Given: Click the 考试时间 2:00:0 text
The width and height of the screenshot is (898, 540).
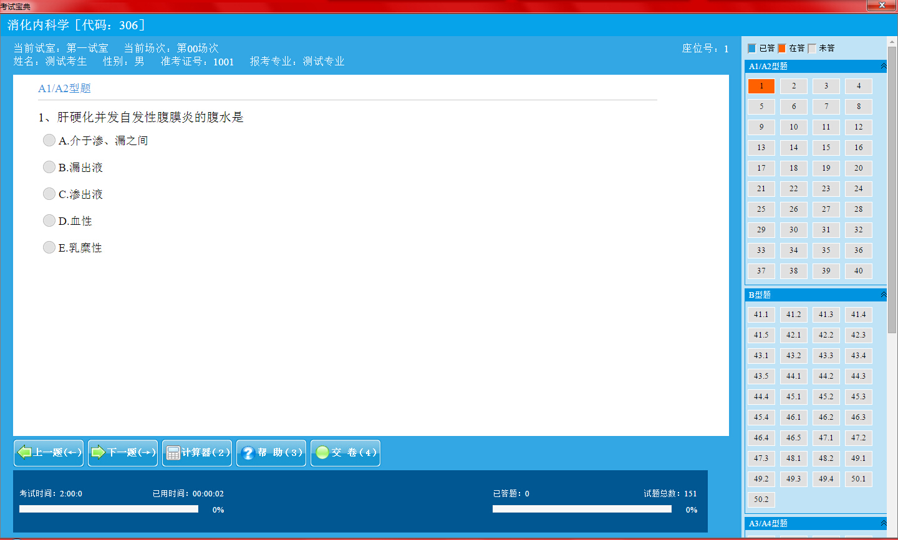Looking at the screenshot, I should point(51,493).
